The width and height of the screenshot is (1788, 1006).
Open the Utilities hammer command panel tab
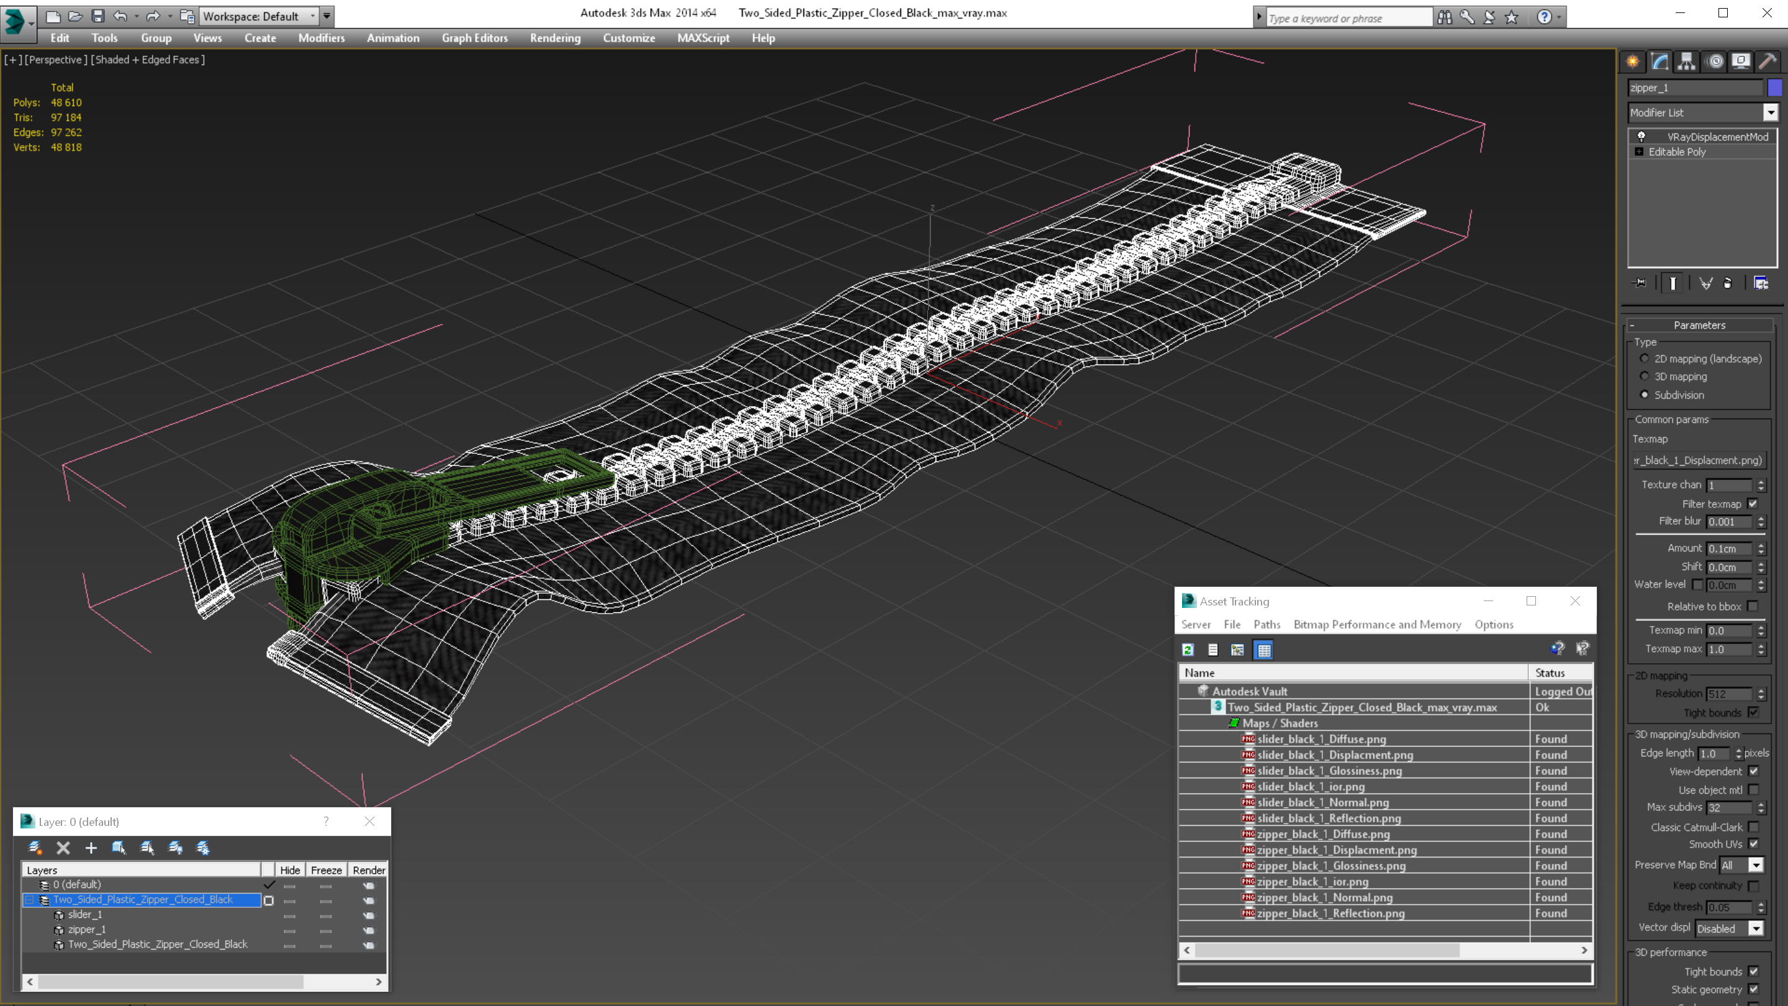point(1768,62)
